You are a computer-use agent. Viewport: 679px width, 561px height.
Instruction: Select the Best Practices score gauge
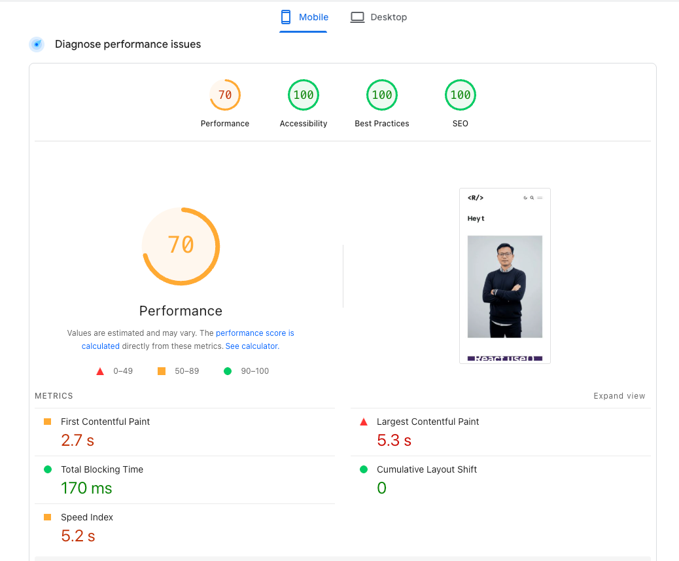[382, 96]
